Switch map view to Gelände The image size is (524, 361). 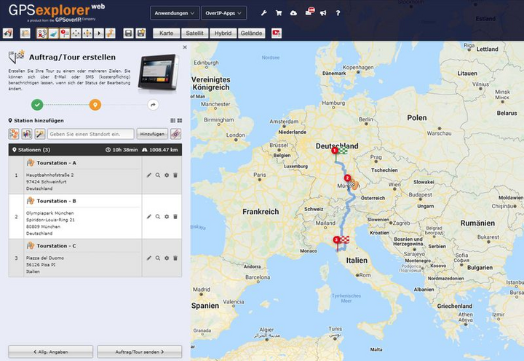click(251, 33)
